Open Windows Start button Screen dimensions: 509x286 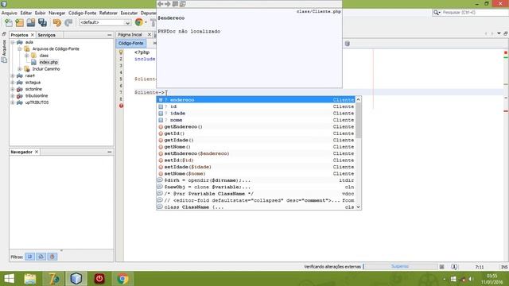point(10,279)
